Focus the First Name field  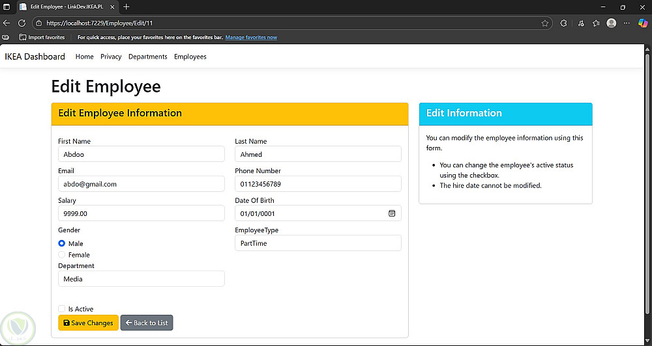(x=141, y=154)
